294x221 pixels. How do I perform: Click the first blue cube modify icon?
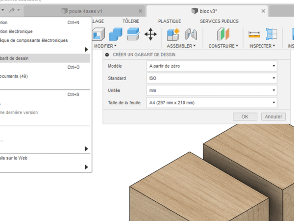point(116,34)
